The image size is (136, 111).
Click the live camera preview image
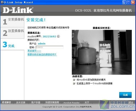pyautogui.click(x=102, y=52)
